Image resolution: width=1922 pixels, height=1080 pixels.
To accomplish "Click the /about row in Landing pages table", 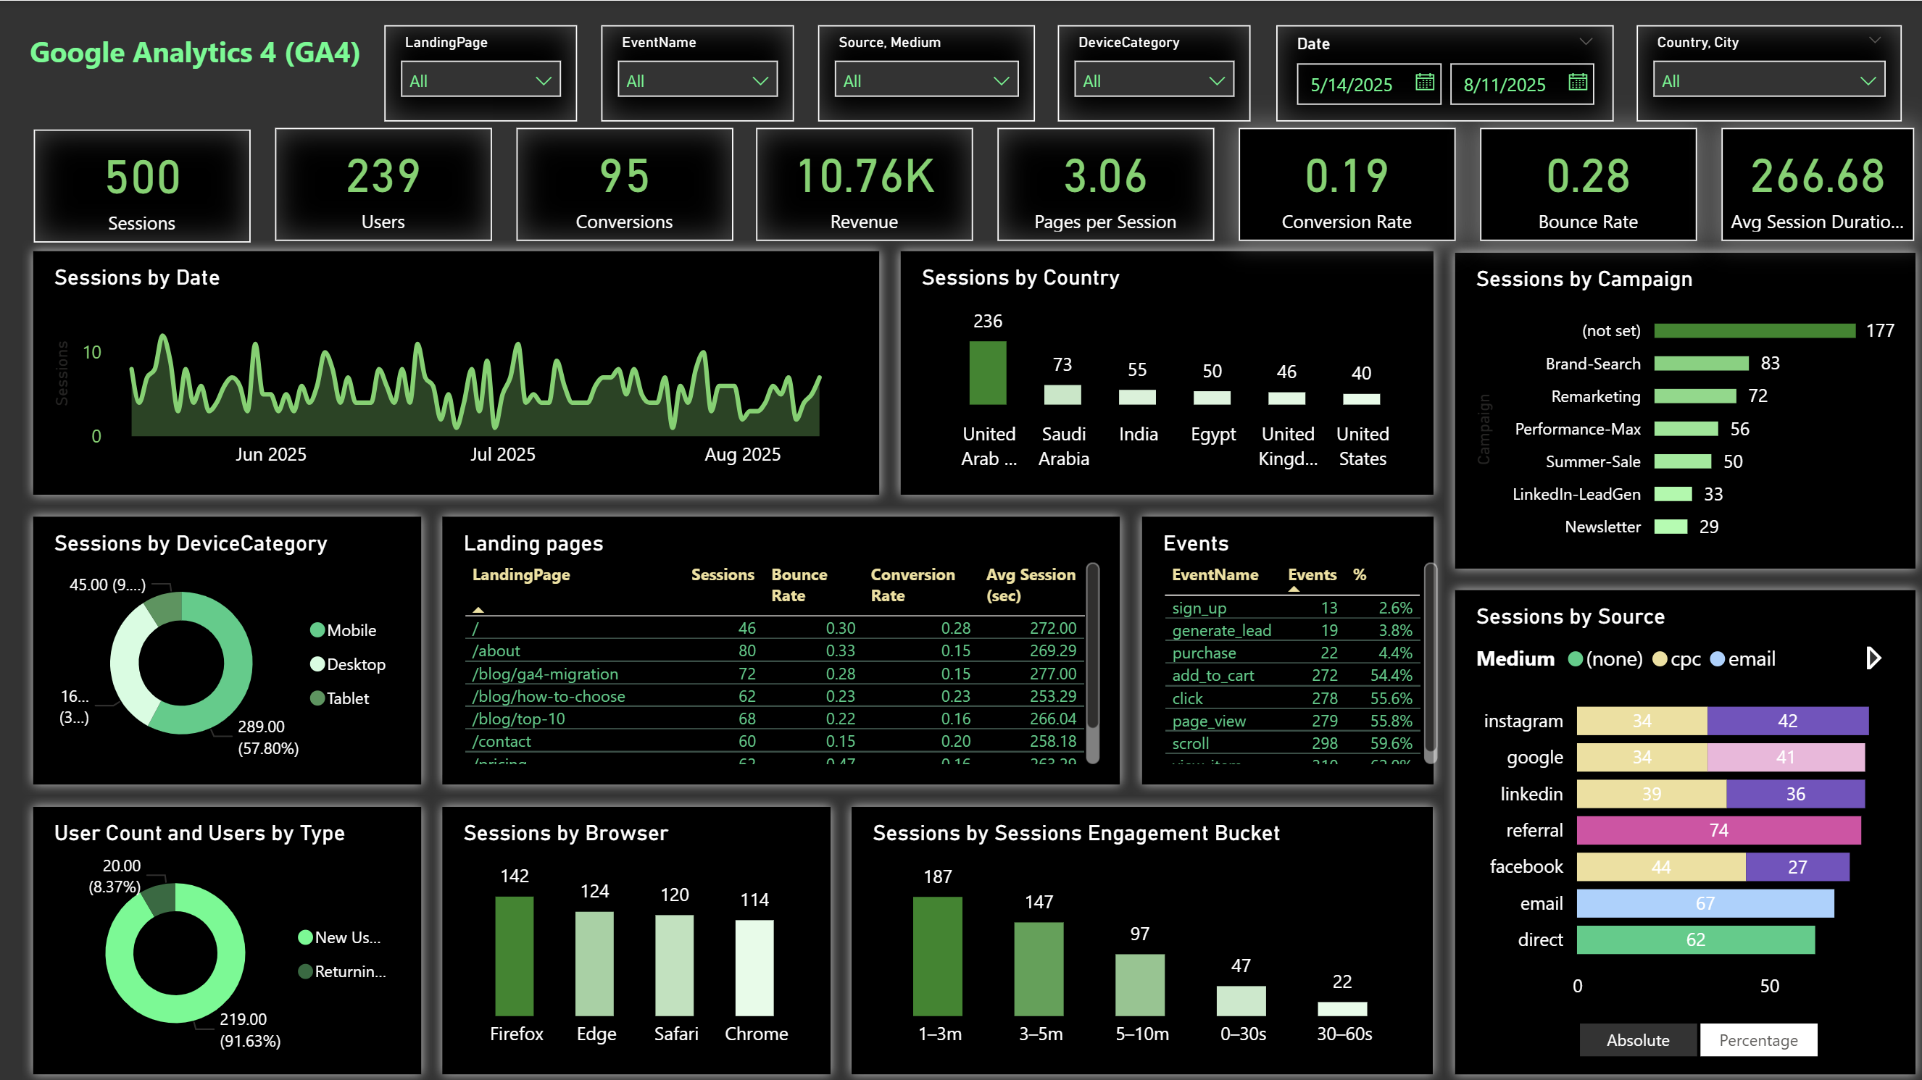I will [x=497, y=650].
